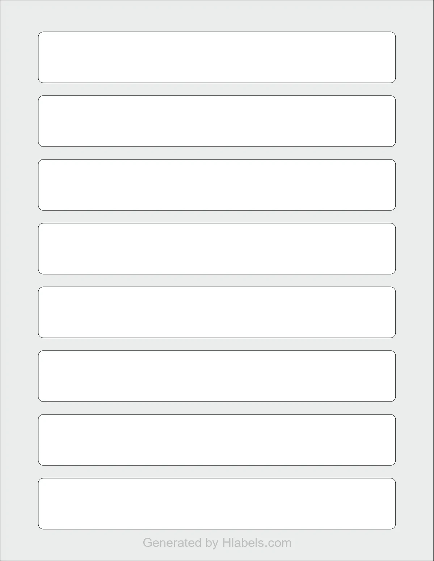Select the fourth label from the top

pyautogui.click(x=217, y=248)
